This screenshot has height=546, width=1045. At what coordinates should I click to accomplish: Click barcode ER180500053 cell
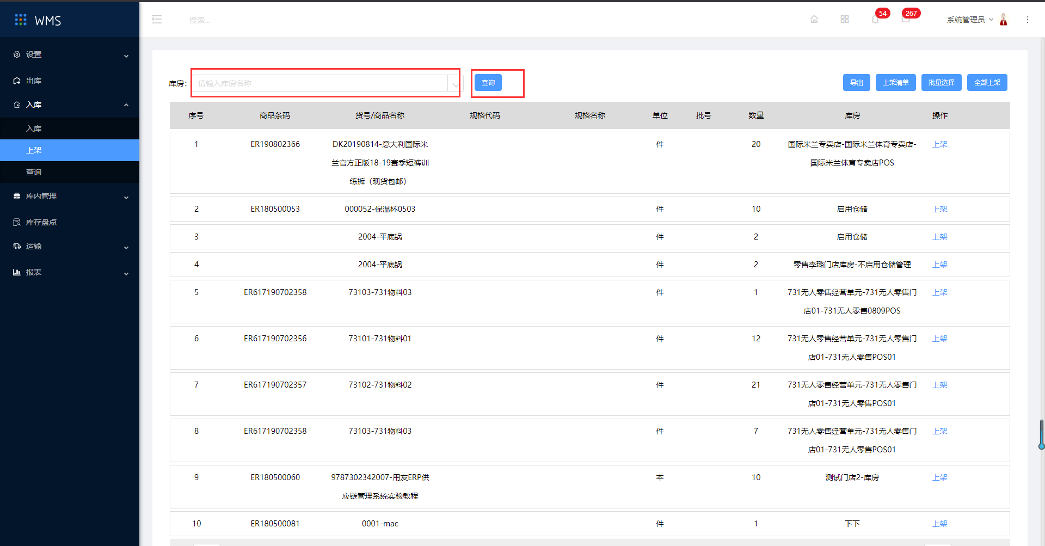pos(275,209)
